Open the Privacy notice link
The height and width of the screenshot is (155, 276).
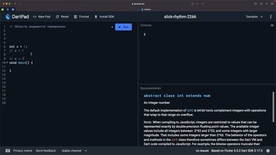(x=23, y=151)
